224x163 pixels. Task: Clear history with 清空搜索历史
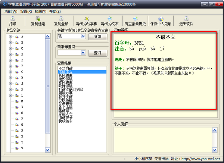tap(134, 19)
